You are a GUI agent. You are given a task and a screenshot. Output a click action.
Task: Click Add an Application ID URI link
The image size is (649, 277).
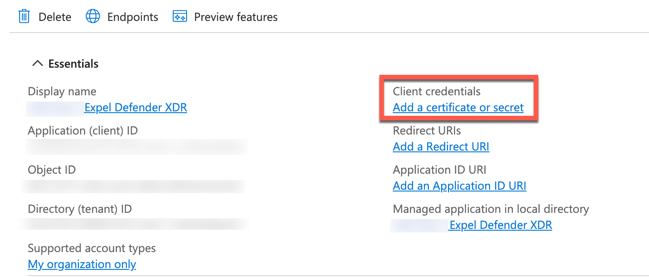point(460,186)
